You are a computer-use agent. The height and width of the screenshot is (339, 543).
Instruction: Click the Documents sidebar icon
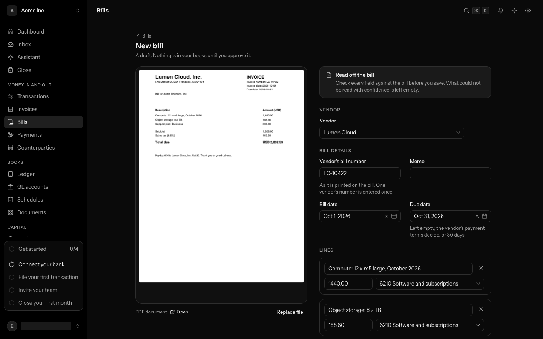point(11,212)
